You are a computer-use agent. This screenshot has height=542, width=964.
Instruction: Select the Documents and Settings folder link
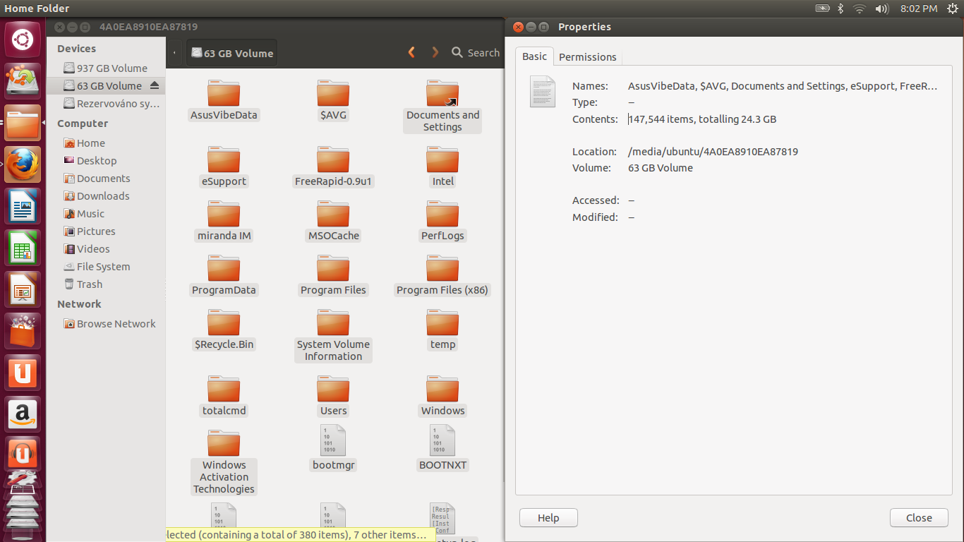pyautogui.click(x=442, y=107)
